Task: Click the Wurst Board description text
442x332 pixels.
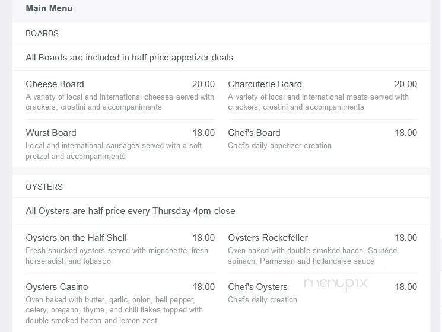Action: pos(113,151)
